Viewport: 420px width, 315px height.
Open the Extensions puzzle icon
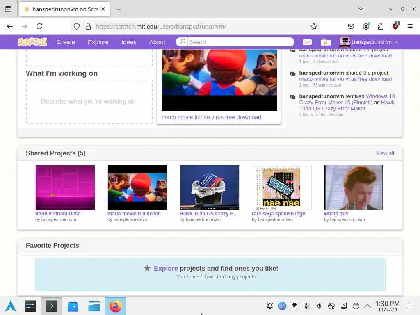[381, 26]
